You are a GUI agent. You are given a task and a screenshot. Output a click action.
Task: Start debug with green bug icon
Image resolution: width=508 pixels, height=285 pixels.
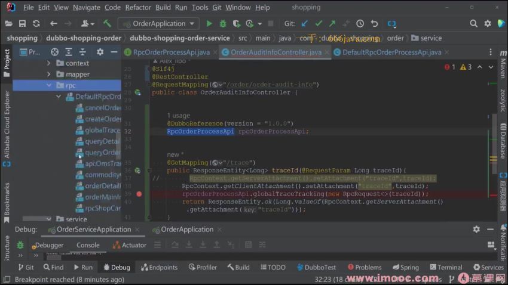point(223,24)
